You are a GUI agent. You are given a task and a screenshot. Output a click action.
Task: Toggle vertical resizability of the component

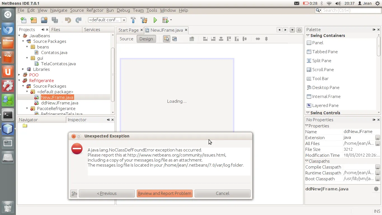point(266,39)
